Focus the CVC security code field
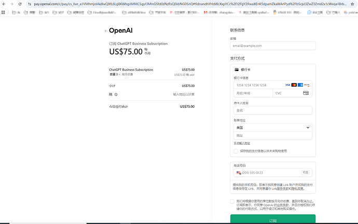358x224 pixels. tap(293, 93)
